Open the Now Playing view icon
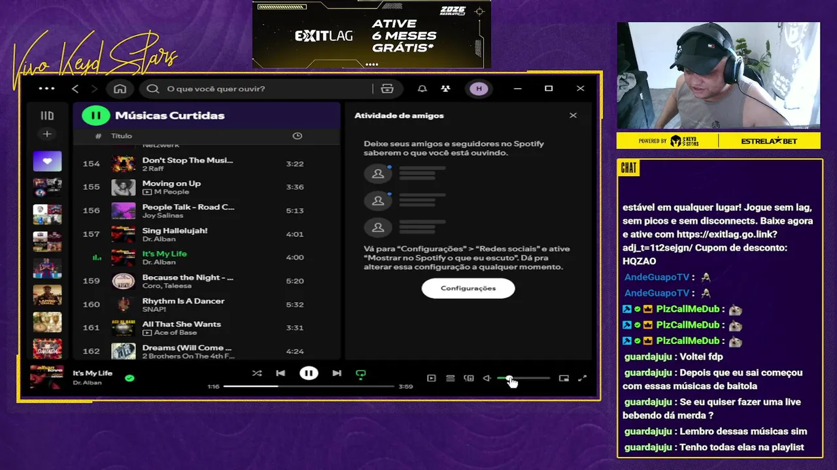 click(432, 378)
